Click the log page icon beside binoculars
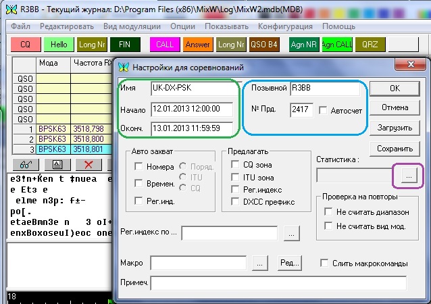Image resolution: width=431 pixels, height=304 pixels. click(x=57, y=164)
